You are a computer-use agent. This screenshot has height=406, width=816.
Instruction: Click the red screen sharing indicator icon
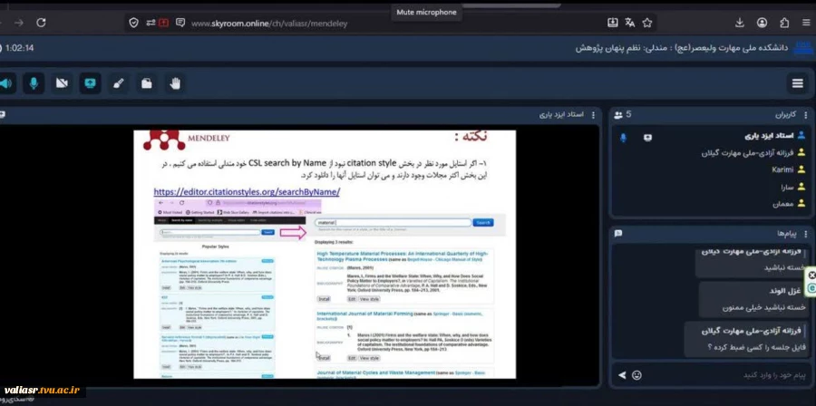pyautogui.click(x=164, y=23)
